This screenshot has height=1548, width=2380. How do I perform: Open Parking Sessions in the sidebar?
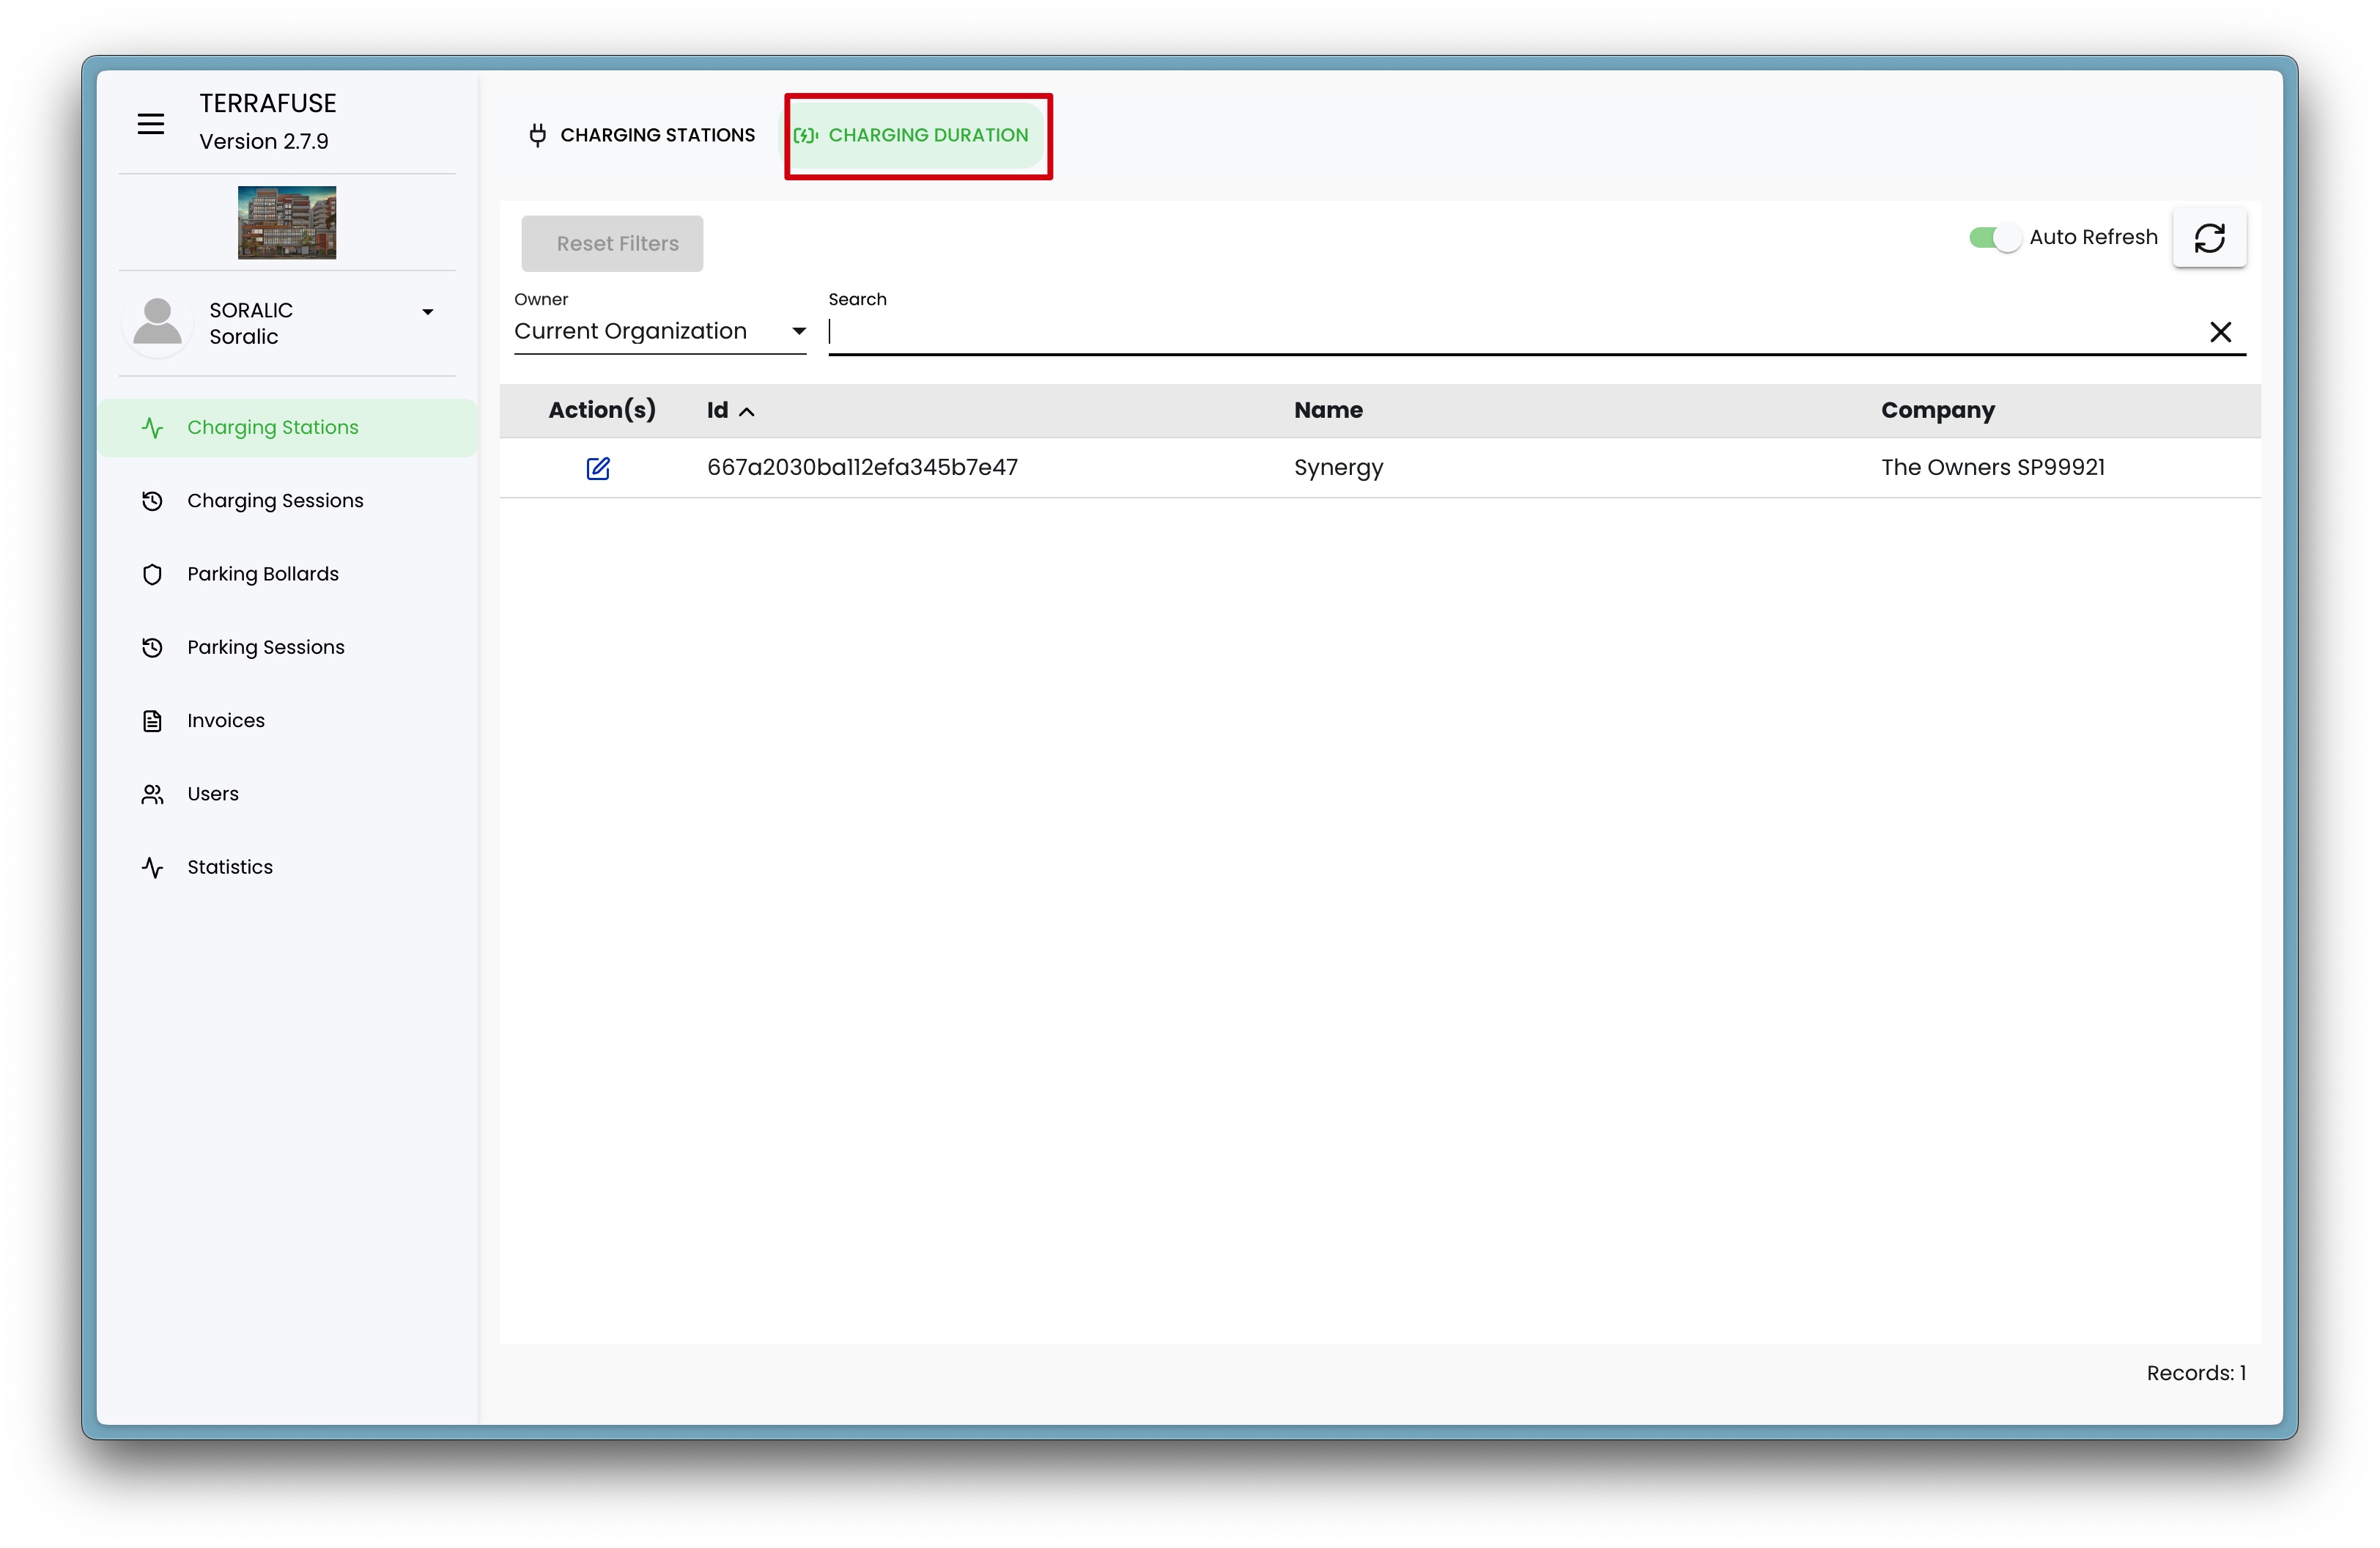266,647
